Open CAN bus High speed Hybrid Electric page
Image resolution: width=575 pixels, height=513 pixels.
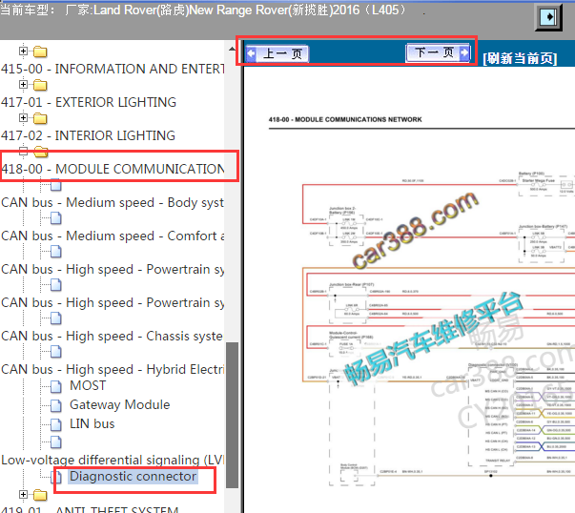coord(113,370)
